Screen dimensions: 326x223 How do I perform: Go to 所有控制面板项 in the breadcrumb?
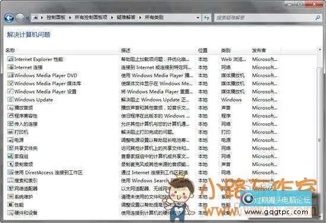91,17
